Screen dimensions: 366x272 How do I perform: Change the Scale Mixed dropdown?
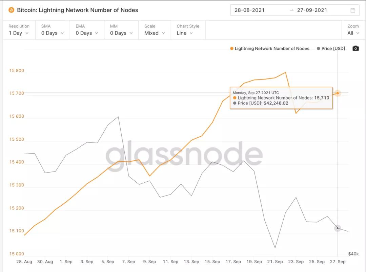click(x=155, y=30)
